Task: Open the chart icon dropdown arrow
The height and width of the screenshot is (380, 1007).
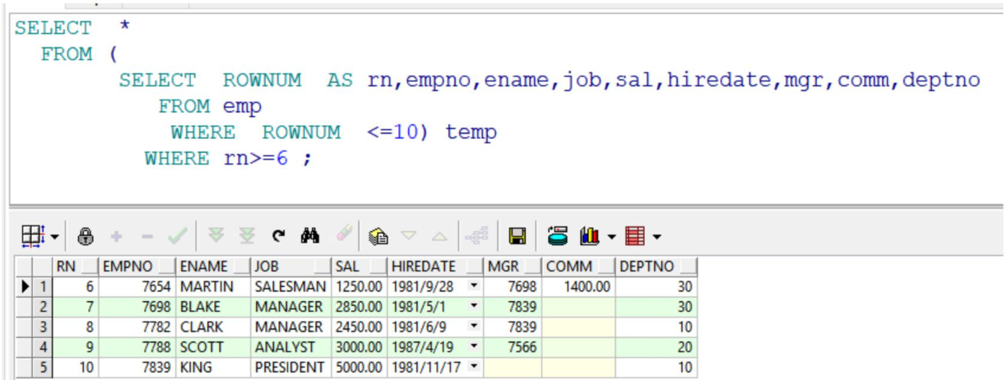Action: point(611,238)
